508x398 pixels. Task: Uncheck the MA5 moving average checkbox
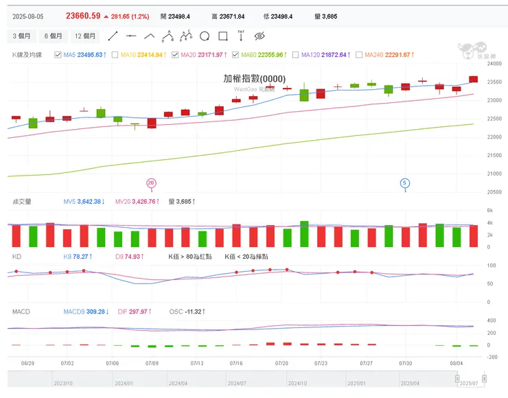point(58,55)
